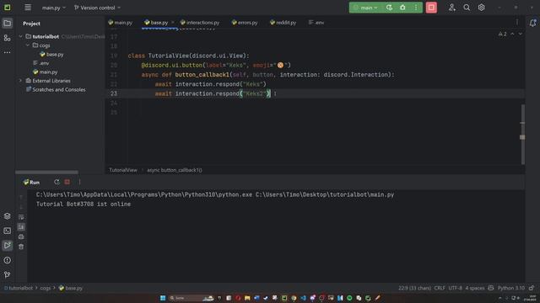This screenshot has height=303, width=540.
Task: Open the Git tool window
Action: [8, 274]
